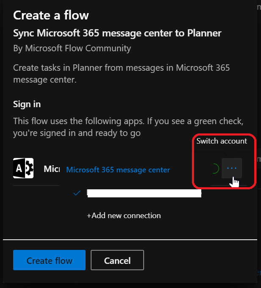Viewport: 261px width, 288px height.
Task: Click the 'Switch account' tooltip label
Action: coord(222,141)
